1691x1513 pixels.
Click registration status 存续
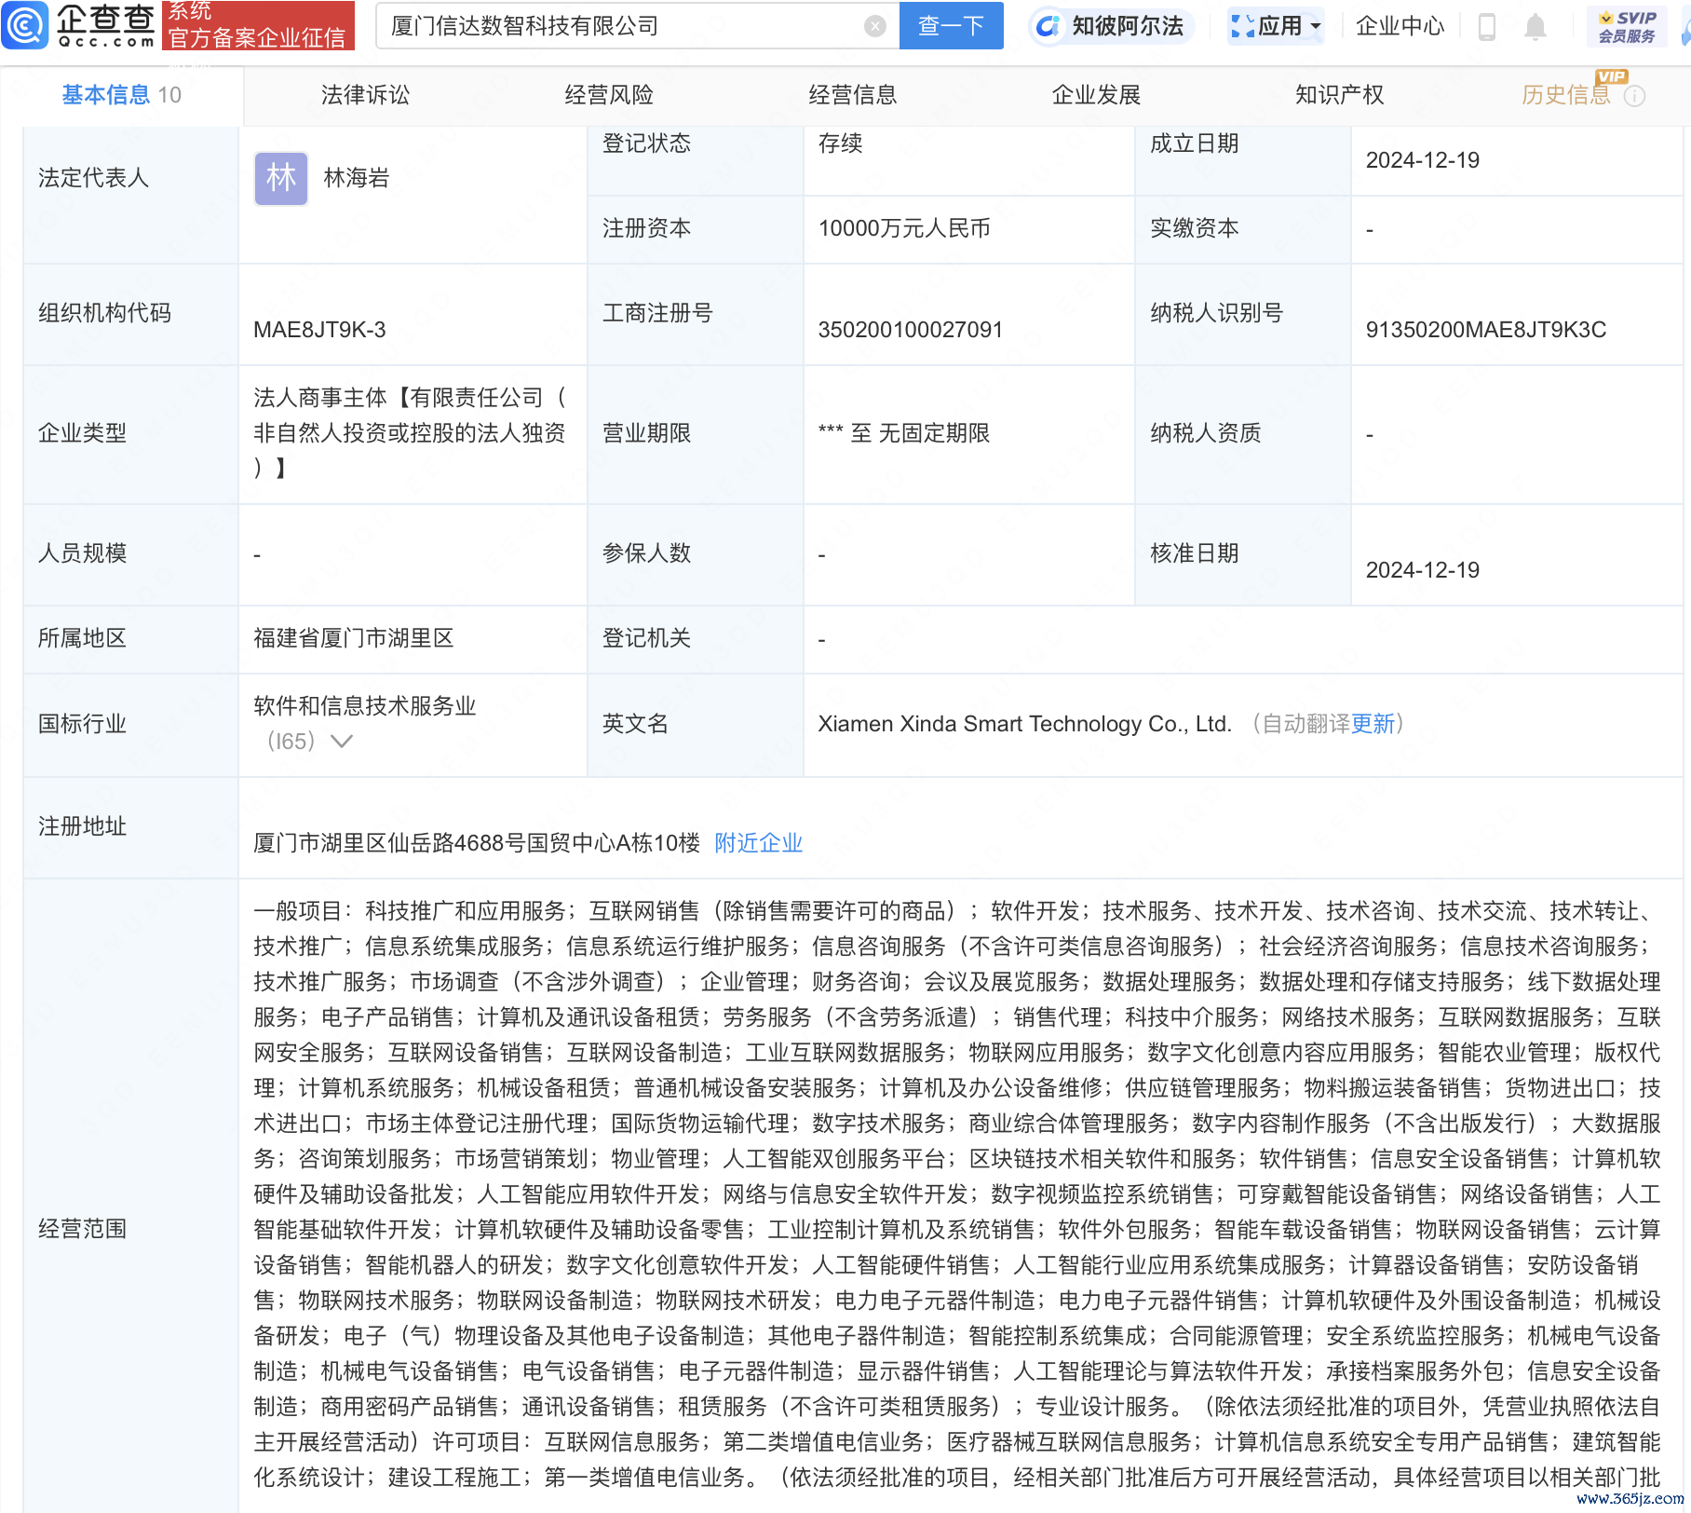(840, 143)
